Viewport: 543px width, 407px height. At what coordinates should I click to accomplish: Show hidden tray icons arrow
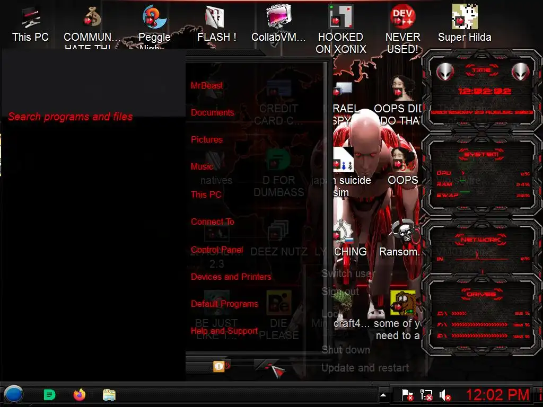pyautogui.click(x=383, y=395)
